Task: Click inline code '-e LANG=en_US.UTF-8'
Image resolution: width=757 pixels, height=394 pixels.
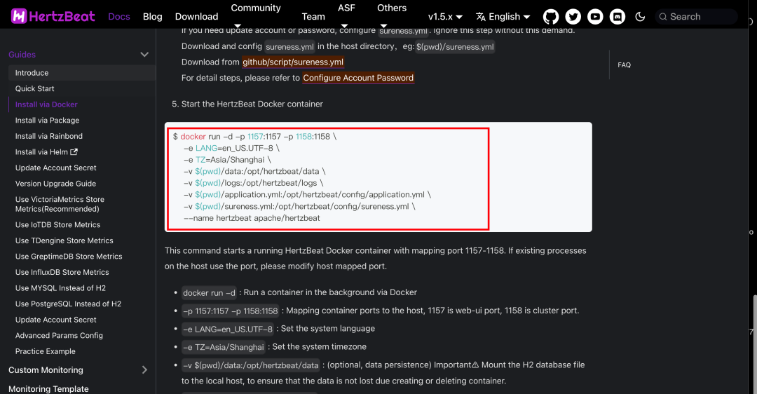Action: [227, 329]
